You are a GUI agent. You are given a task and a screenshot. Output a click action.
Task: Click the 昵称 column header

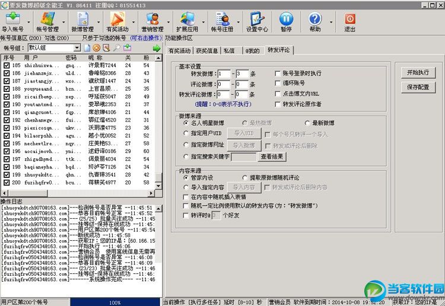(96, 58)
